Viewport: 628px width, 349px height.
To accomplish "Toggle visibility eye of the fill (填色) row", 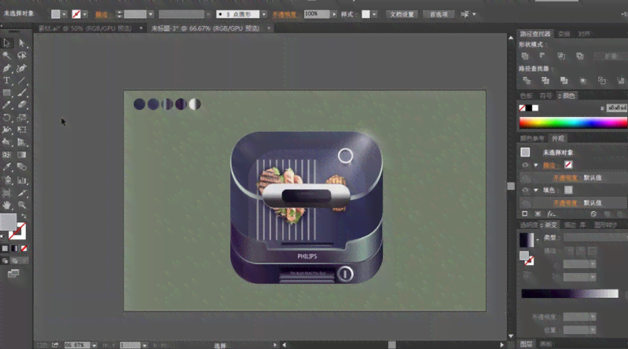I will 525,191.
